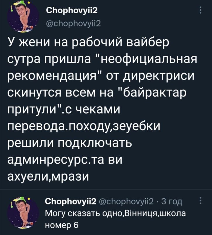Open the profile avatar on the main tweet
This screenshot has width=212, height=235.
23,16
